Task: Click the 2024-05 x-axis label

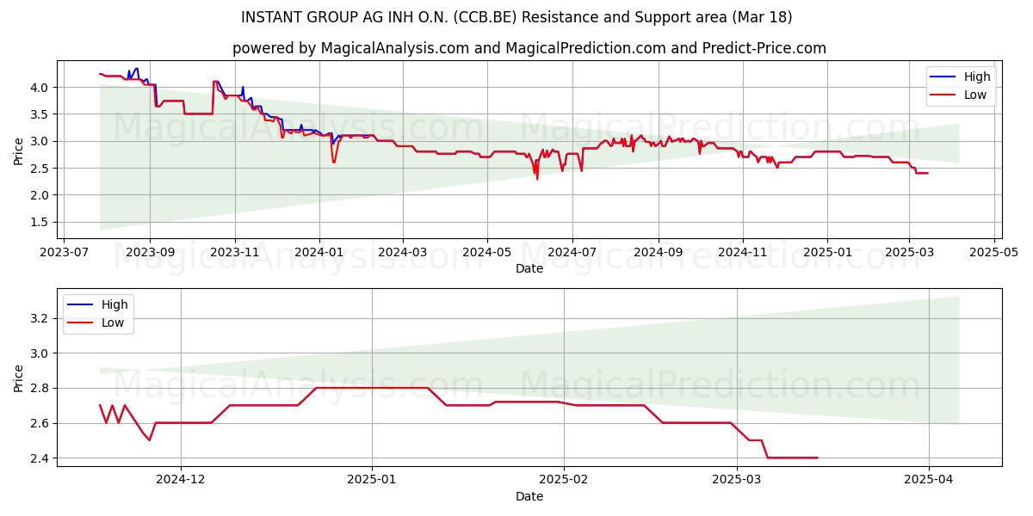Action: pos(487,253)
